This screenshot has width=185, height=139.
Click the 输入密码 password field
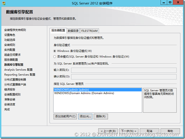click(124, 70)
